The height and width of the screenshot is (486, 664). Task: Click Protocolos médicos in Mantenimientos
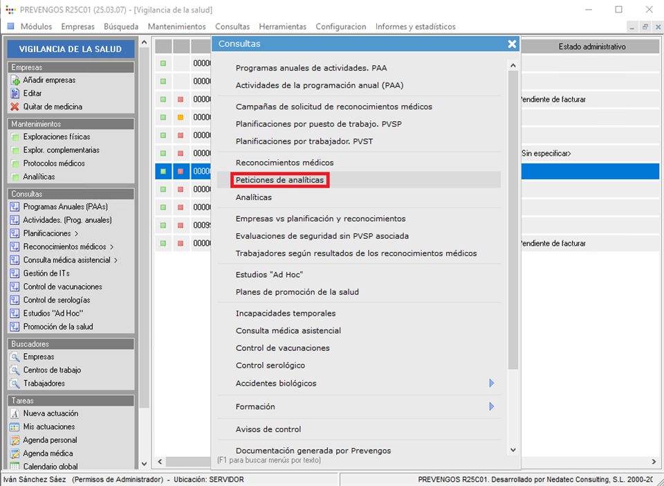click(54, 163)
